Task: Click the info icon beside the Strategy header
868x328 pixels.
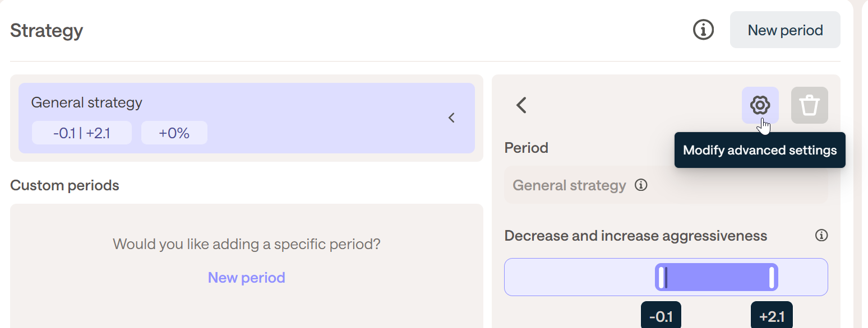Action: pos(703,30)
